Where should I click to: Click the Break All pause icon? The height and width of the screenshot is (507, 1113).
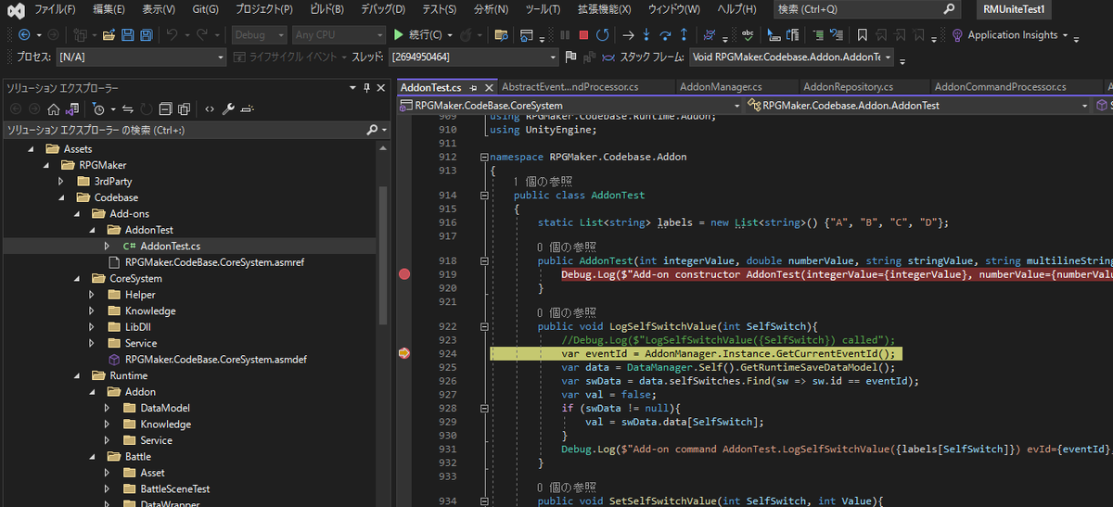[565, 35]
